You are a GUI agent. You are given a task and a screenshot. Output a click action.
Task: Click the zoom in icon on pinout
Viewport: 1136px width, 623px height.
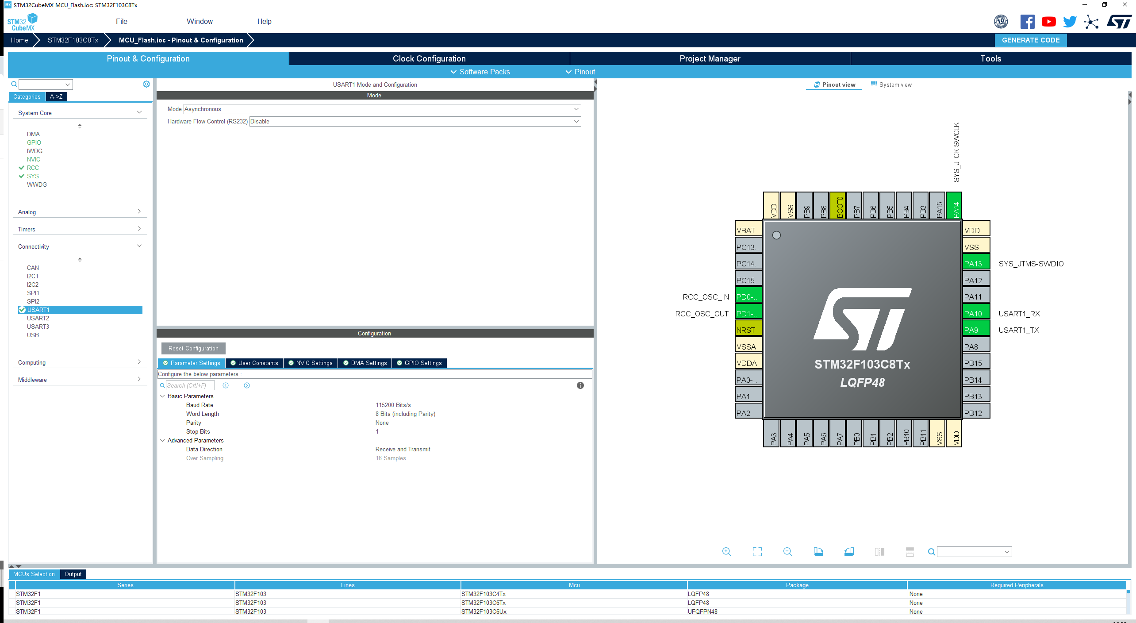click(x=727, y=551)
